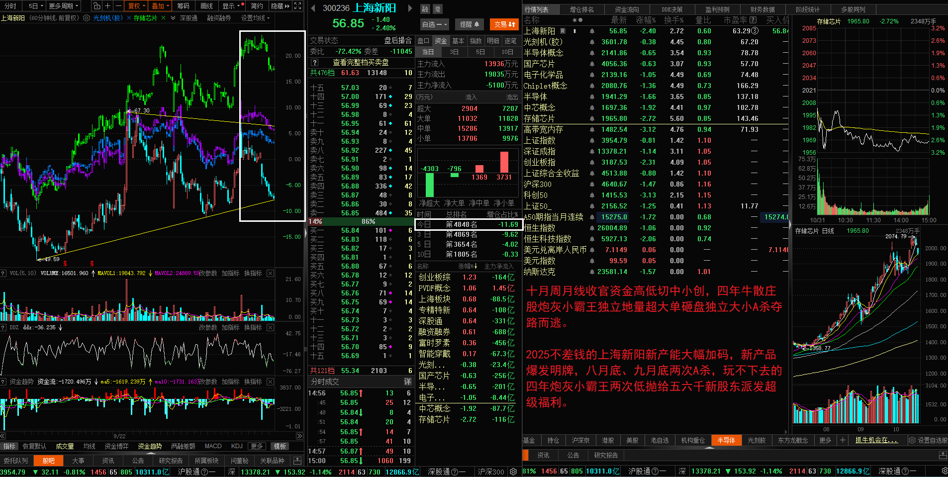Expand hidden panel with 隐藏 button
Viewport: 948px width, 477px height.
coord(281,6)
